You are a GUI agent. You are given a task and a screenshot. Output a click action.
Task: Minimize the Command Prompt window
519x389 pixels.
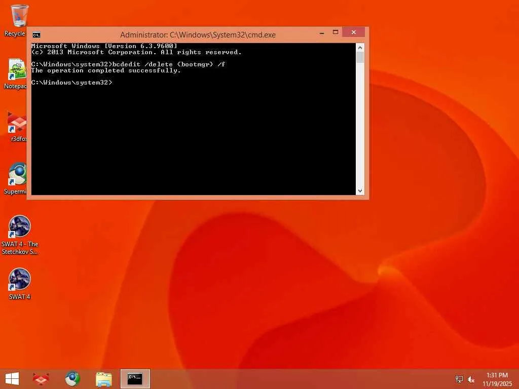click(x=322, y=33)
